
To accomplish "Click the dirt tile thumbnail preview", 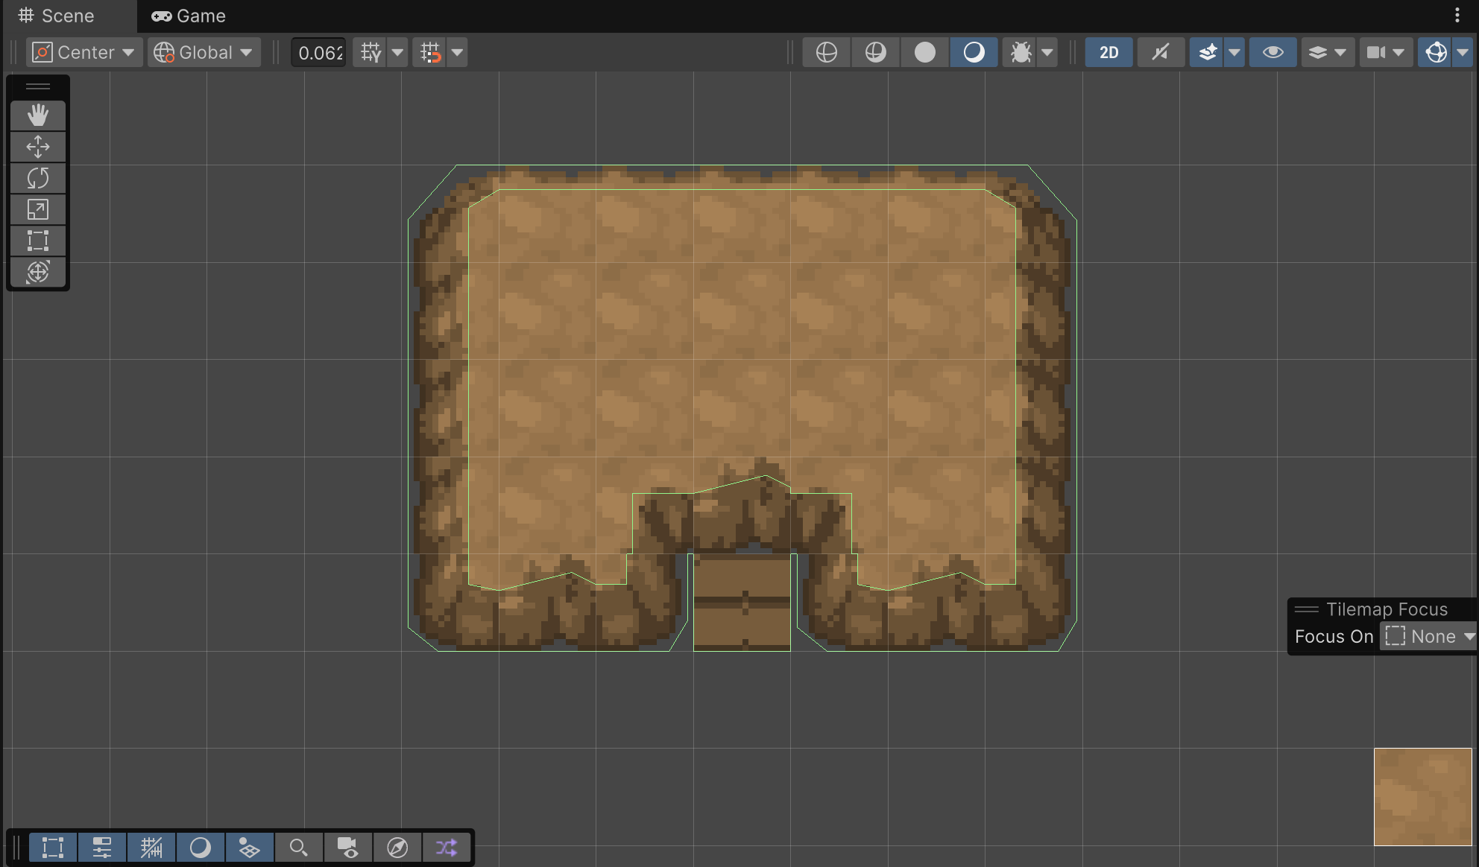I will point(1422,797).
